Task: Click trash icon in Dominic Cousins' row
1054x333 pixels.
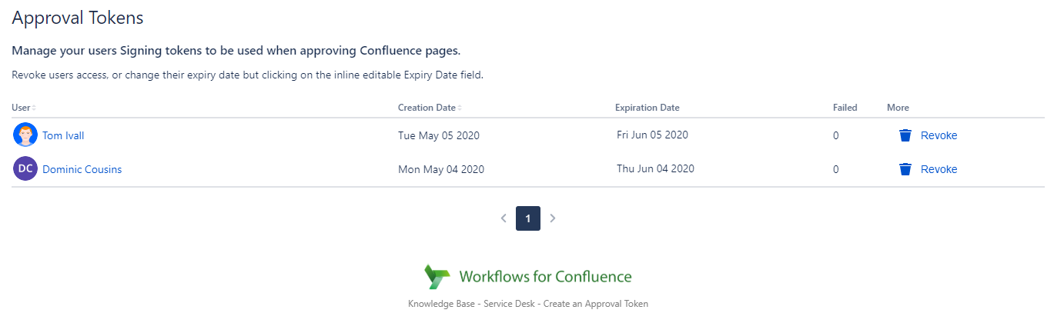Action: click(905, 169)
